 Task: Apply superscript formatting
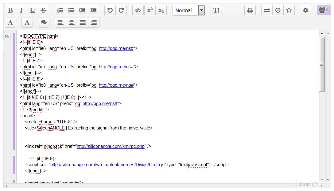150,10
